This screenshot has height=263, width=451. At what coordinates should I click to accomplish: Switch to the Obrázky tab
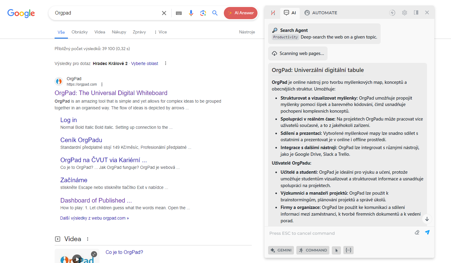tap(79, 32)
